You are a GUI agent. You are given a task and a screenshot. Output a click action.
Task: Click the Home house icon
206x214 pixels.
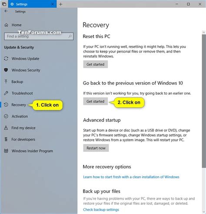[x=6, y=25]
